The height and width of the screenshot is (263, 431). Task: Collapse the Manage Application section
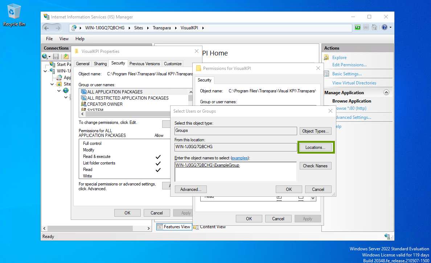pyautogui.click(x=386, y=92)
